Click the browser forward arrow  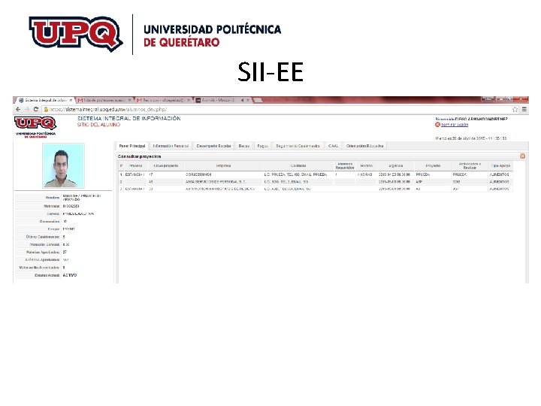[27, 109]
